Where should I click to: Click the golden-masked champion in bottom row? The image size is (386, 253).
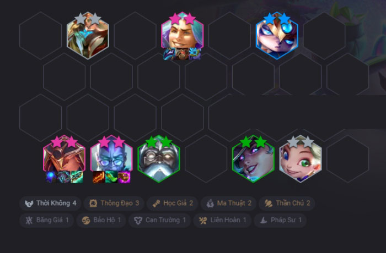pyautogui.click(x=65, y=157)
